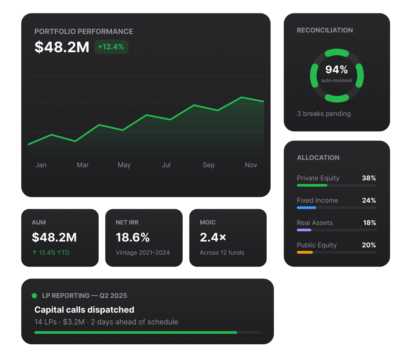Click the green LP Reporting status dot
Screen dimensions: 410x355
(35, 296)
